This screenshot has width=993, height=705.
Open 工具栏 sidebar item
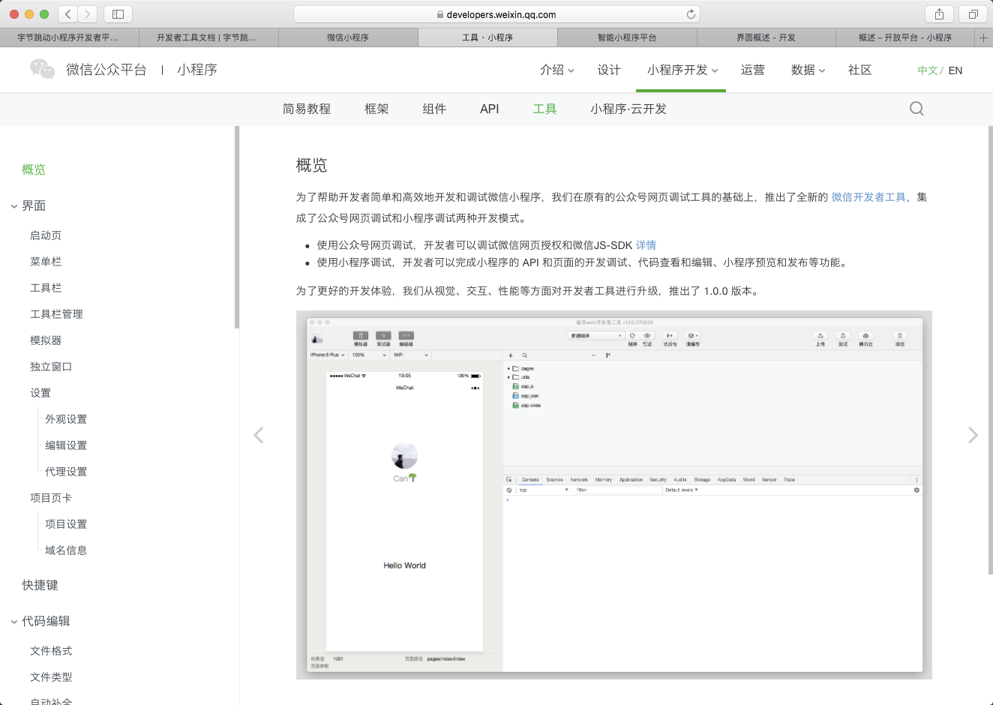coord(46,288)
